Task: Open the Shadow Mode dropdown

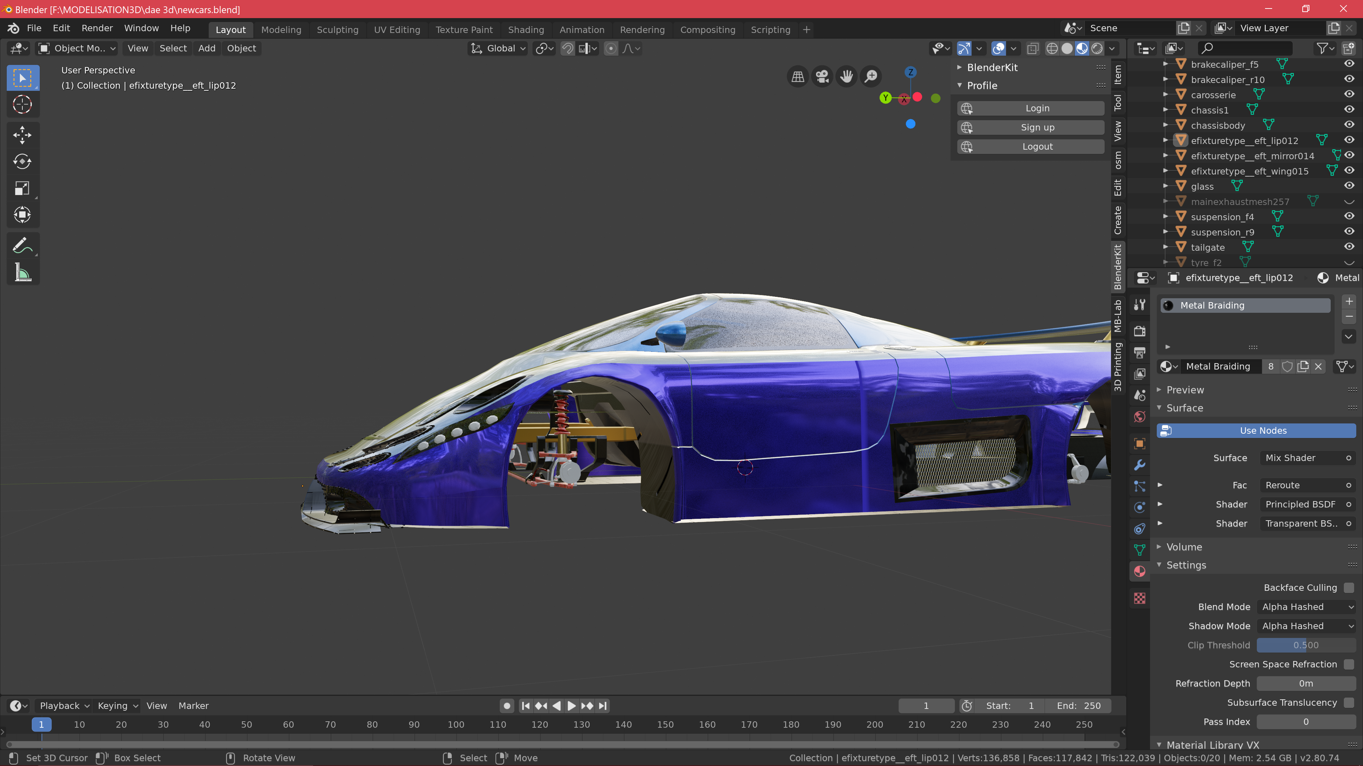Action: click(x=1306, y=626)
